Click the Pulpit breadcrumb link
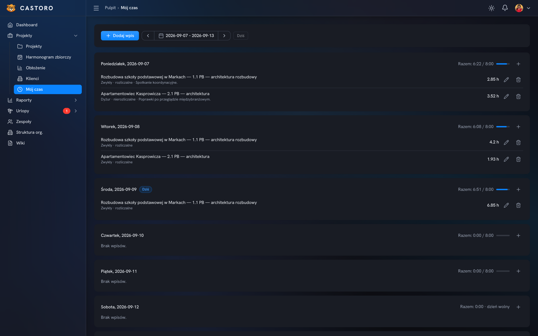 coord(110,8)
